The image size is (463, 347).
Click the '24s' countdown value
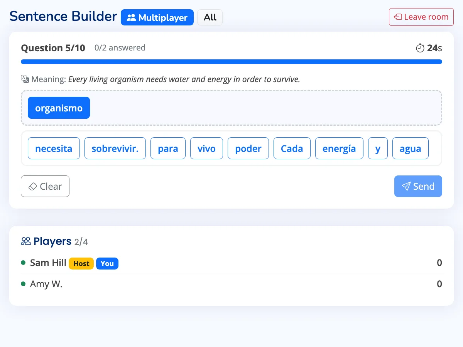coord(434,48)
